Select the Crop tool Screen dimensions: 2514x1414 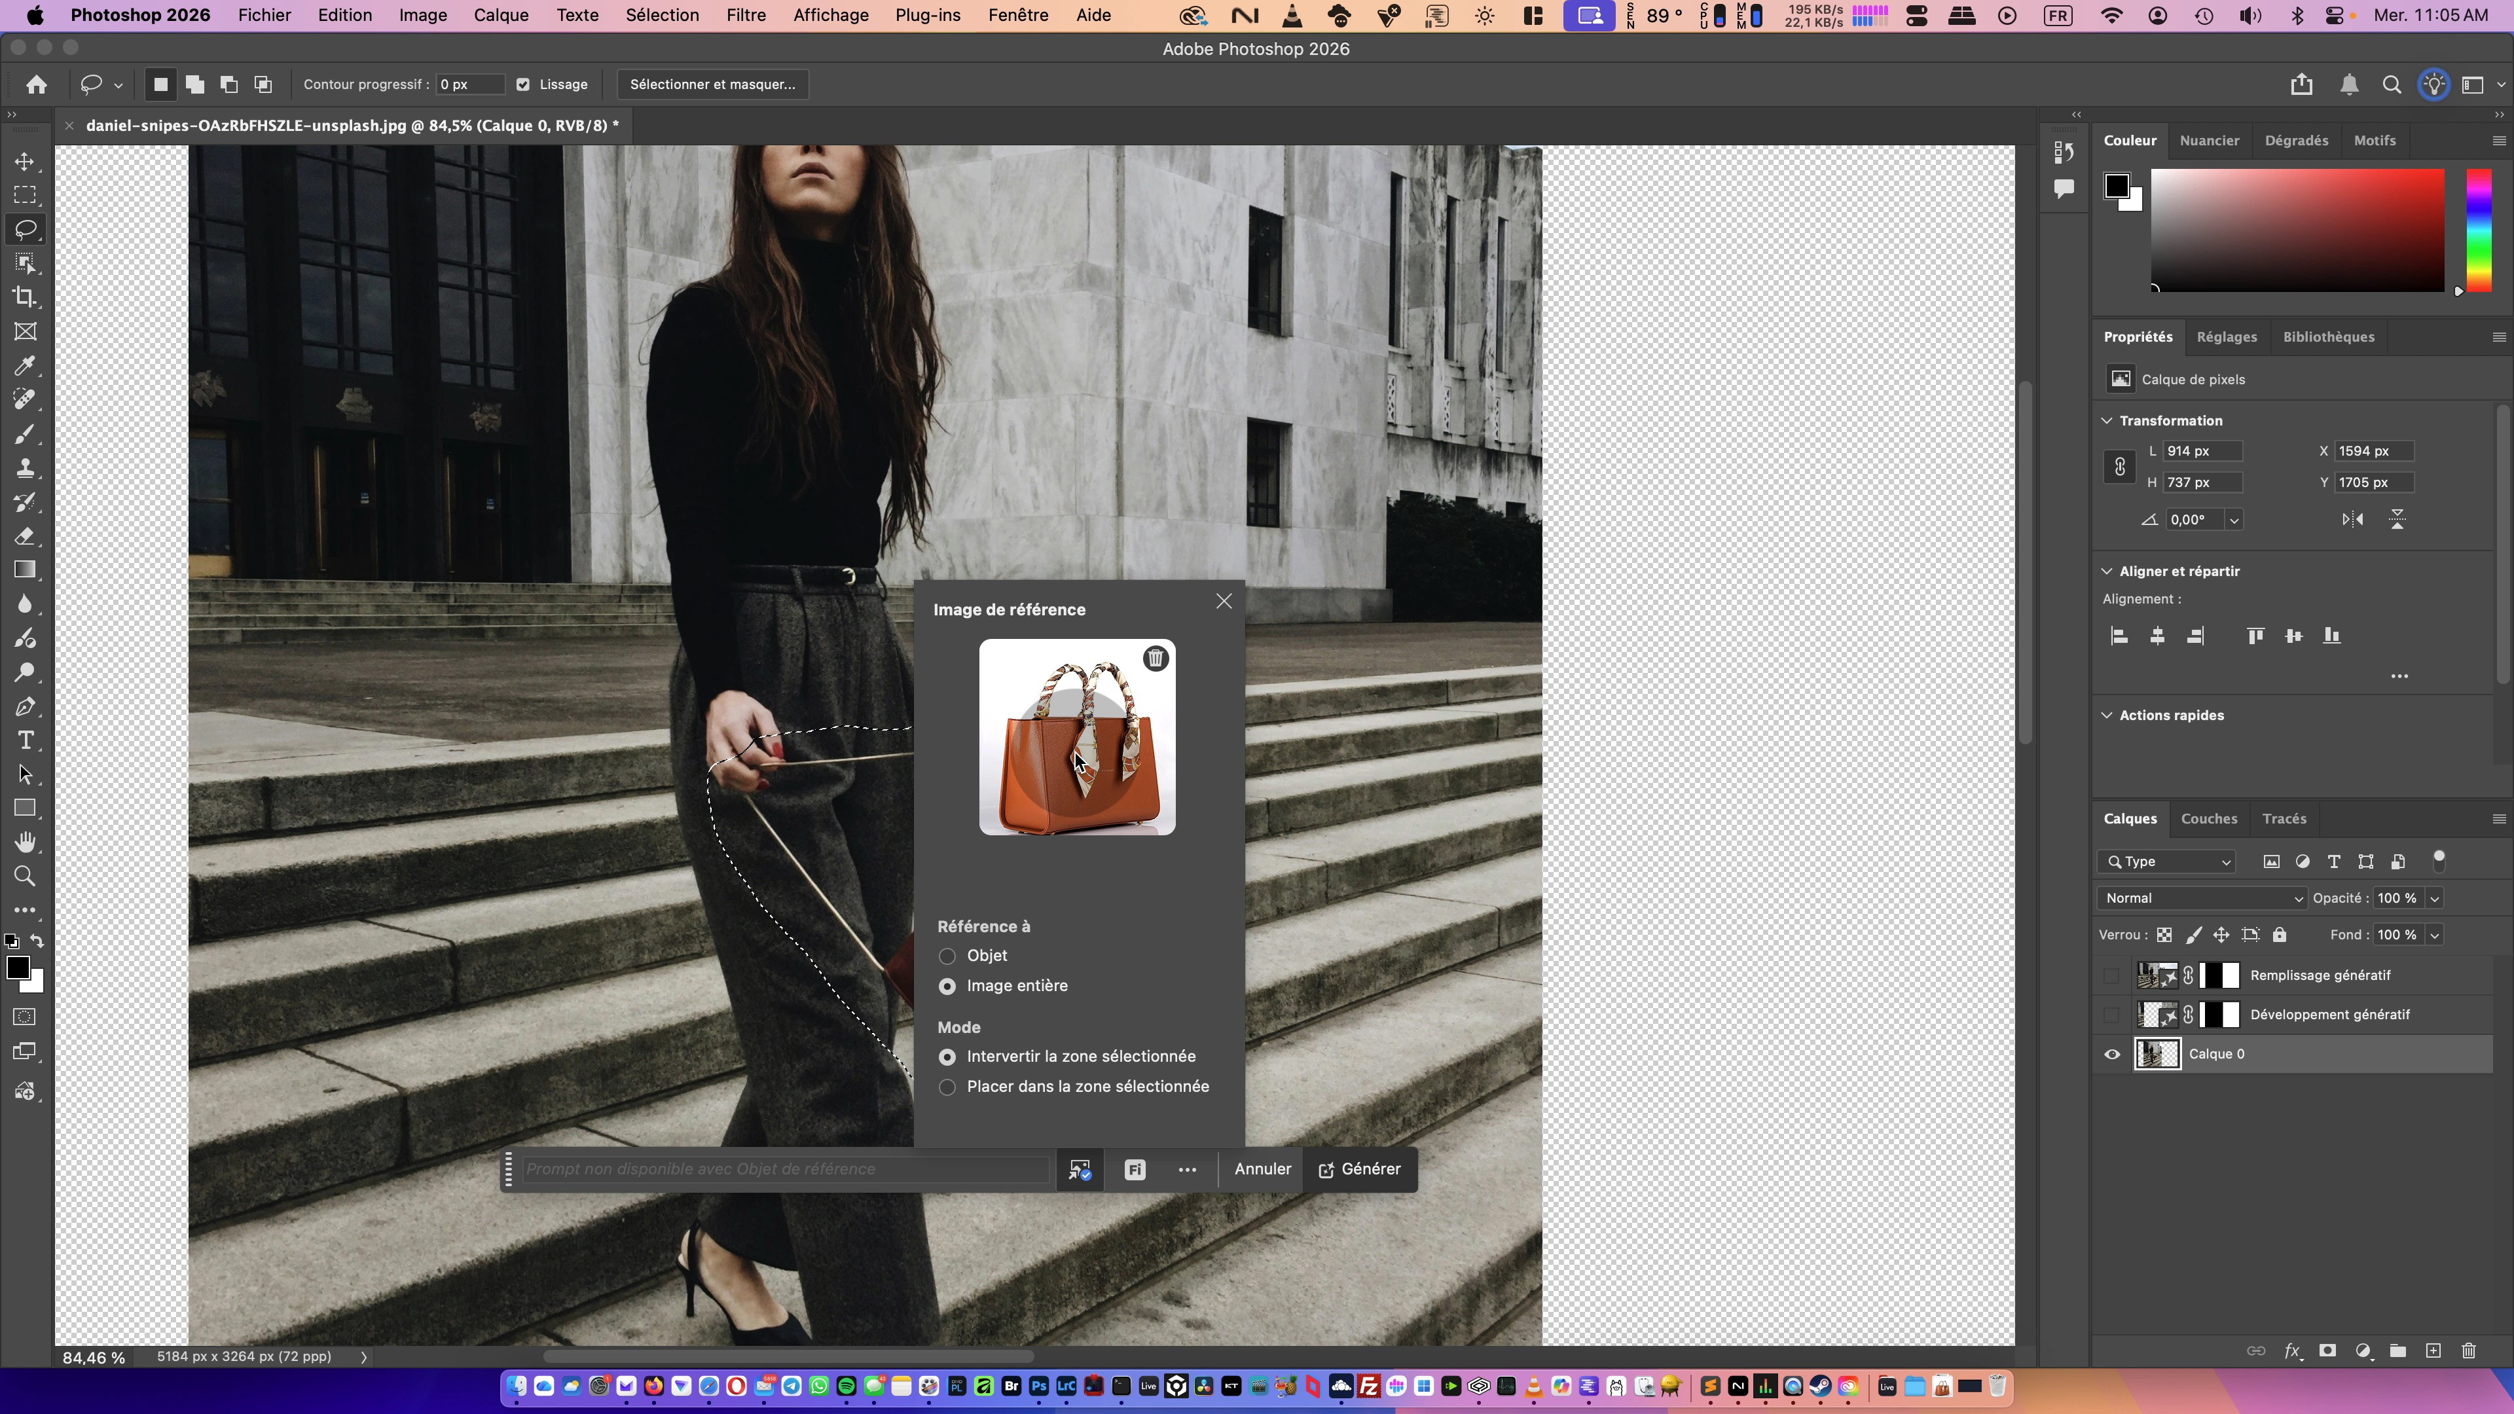click(26, 298)
